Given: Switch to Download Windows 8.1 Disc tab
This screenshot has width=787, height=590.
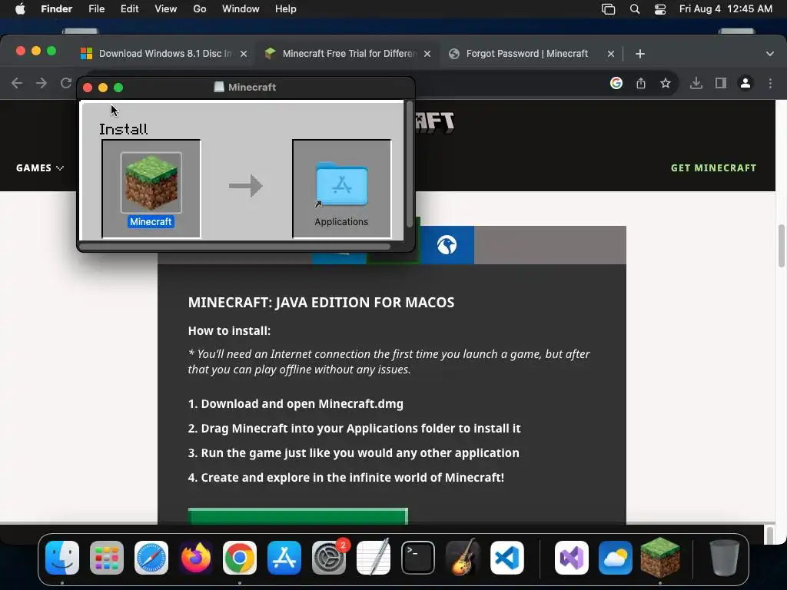Looking at the screenshot, I should [x=163, y=54].
